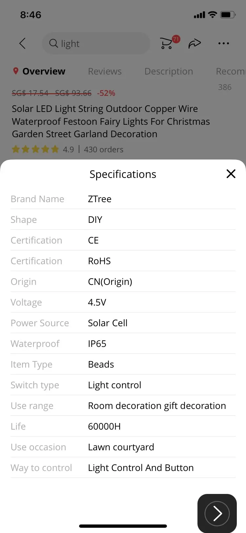Open the shopping cart
246x533 pixels.
(166, 44)
